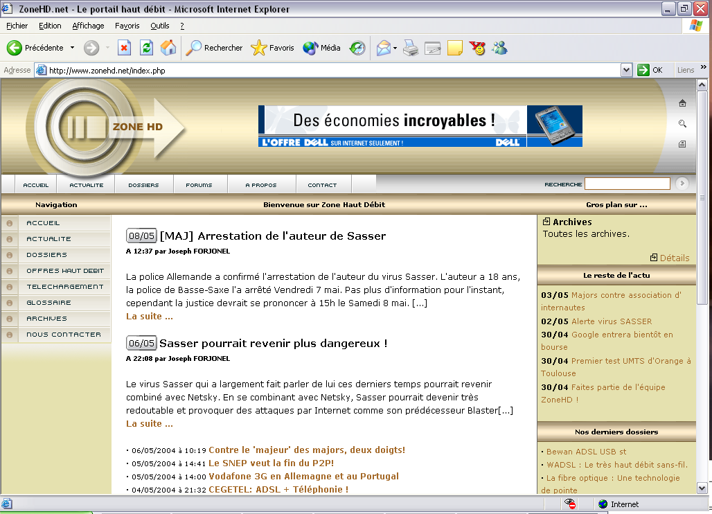Open CEGETEL: ADSL + Téléphonie link
The image size is (712, 514).
click(x=278, y=489)
